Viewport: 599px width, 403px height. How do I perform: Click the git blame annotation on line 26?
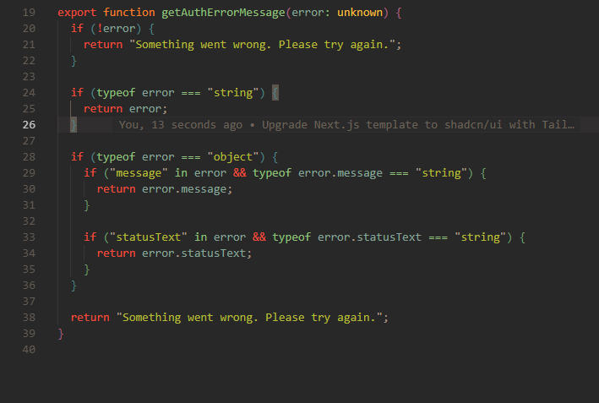[346, 125]
